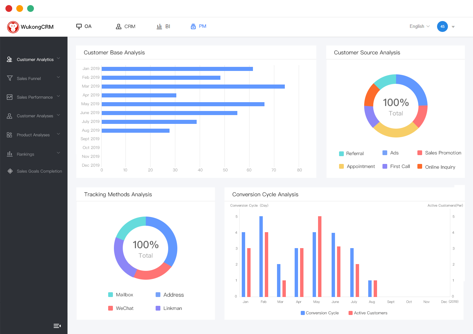Open the English language dropdown
This screenshot has width=473, height=334.
(x=420, y=26)
